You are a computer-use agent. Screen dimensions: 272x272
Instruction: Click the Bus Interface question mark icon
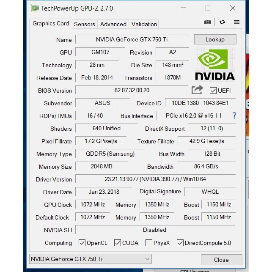click(234, 115)
